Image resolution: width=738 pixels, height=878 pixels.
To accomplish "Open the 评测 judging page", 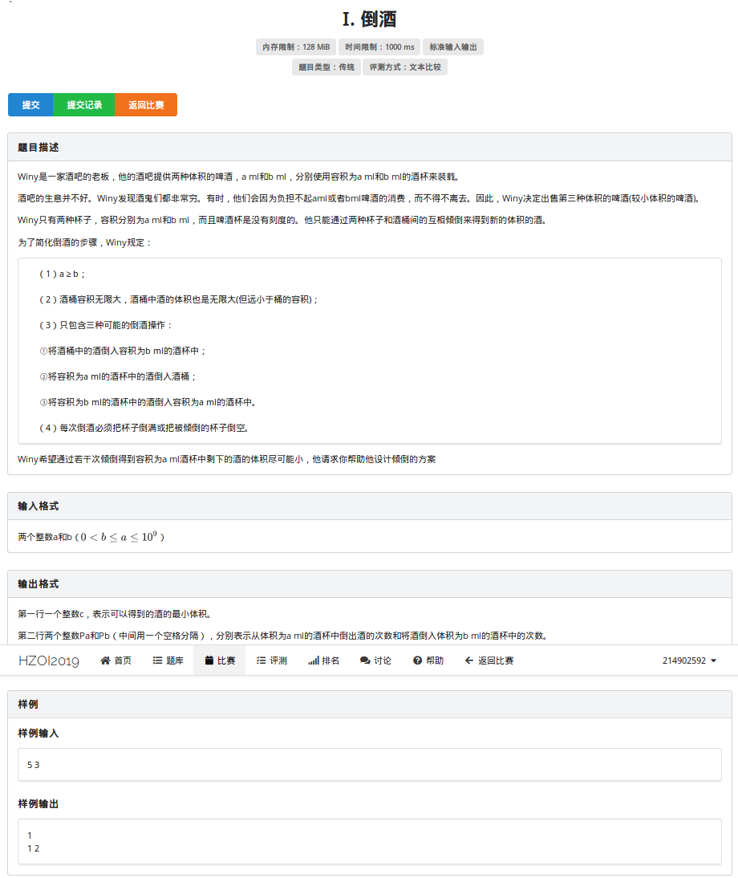I will pos(271,661).
